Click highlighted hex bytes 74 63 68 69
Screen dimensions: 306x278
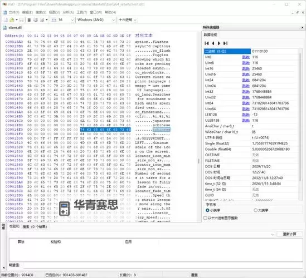92,130
